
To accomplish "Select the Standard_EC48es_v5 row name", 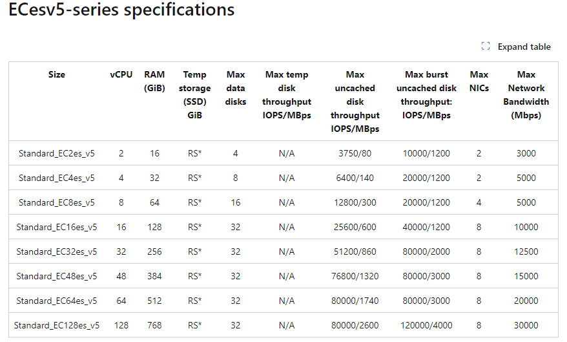I will coord(57,276).
